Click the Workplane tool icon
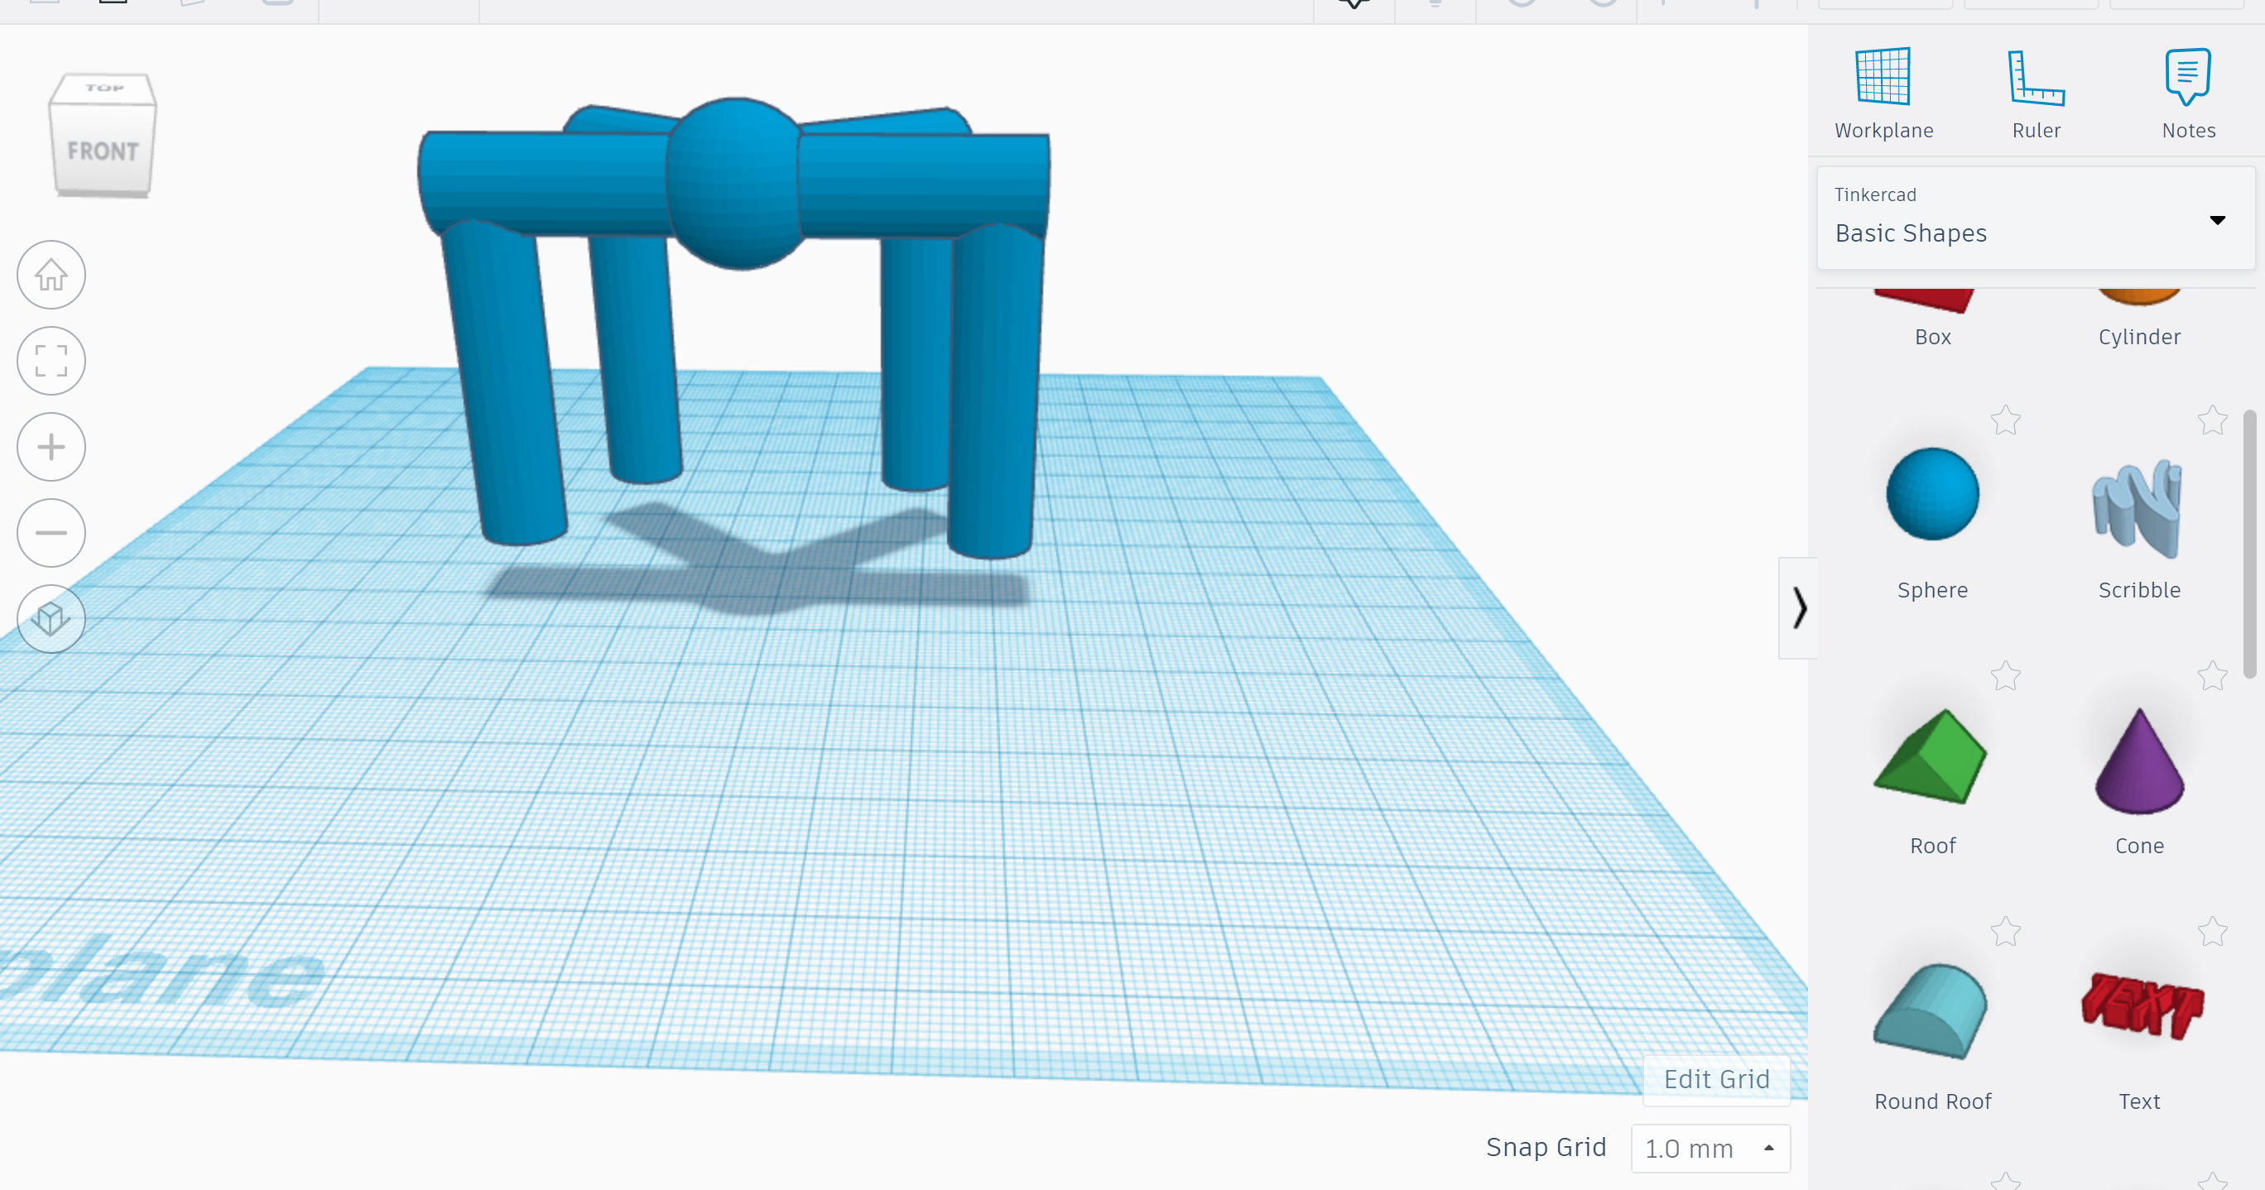This screenshot has height=1190, width=2265. [1883, 76]
